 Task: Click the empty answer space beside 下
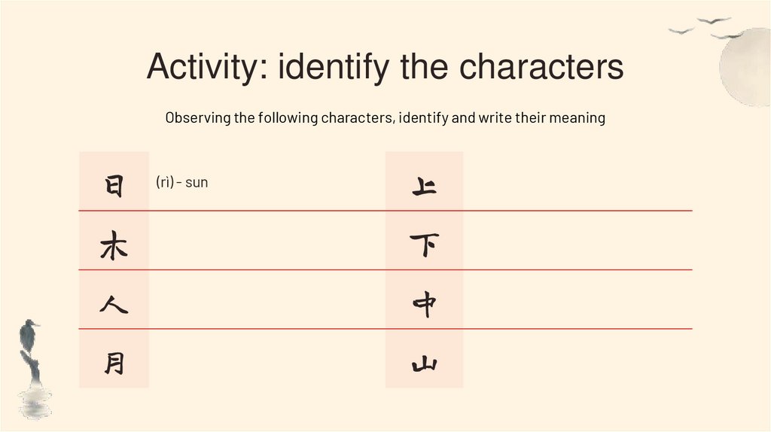pyautogui.click(x=576, y=242)
